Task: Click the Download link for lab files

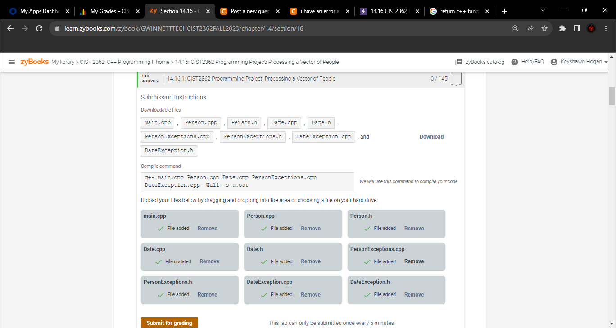Action: pos(431,137)
